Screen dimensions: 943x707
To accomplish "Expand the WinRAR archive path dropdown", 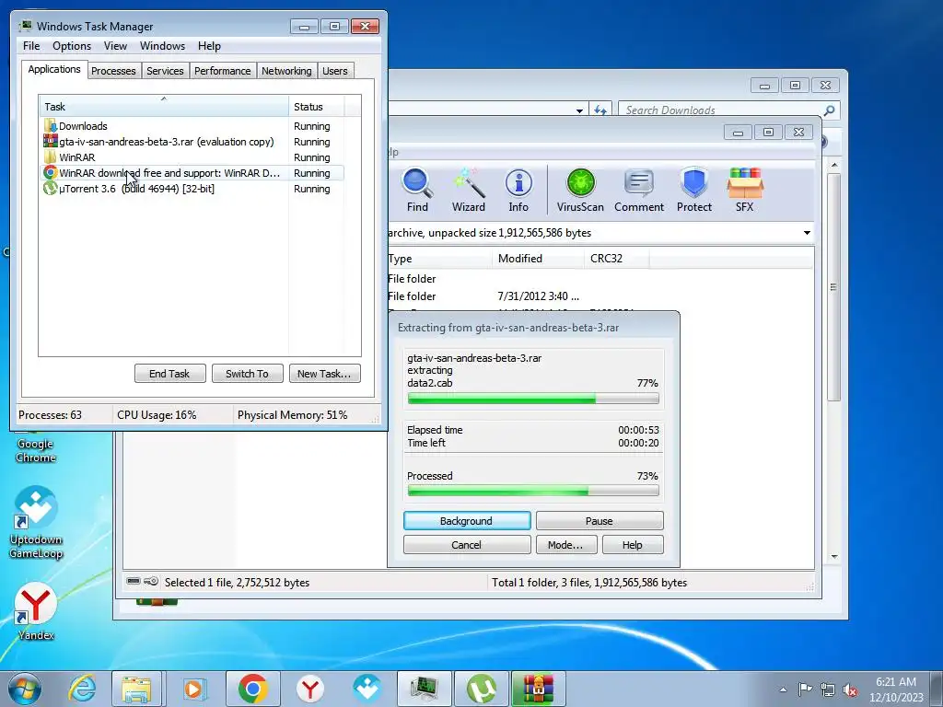I will [x=807, y=233].
